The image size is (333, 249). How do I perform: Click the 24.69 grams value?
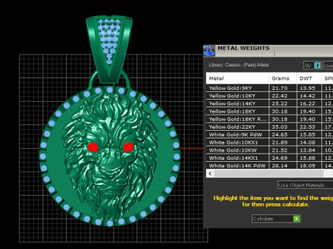pyautogui.click(x=280, y=158)
